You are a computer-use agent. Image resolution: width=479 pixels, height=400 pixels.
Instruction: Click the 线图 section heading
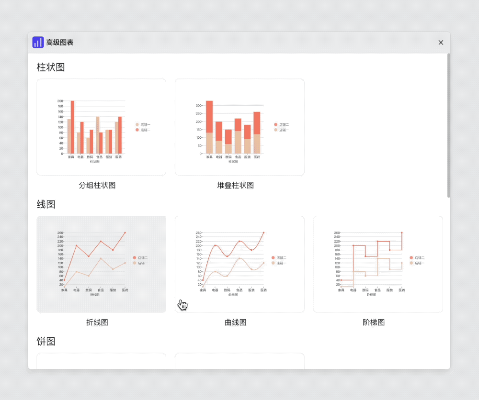tap(46, 204)
